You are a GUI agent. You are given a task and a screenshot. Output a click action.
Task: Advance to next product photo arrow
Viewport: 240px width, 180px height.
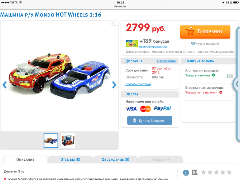tap(114, 85)
